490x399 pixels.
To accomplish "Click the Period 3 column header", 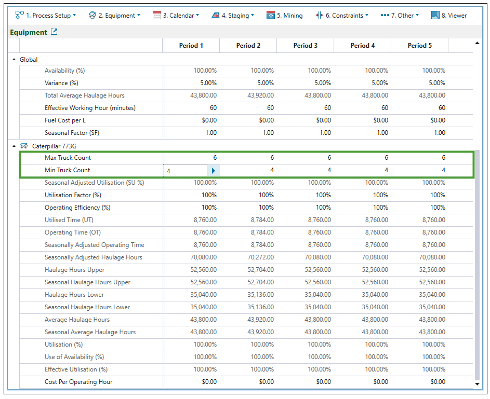I will (305, 46).
